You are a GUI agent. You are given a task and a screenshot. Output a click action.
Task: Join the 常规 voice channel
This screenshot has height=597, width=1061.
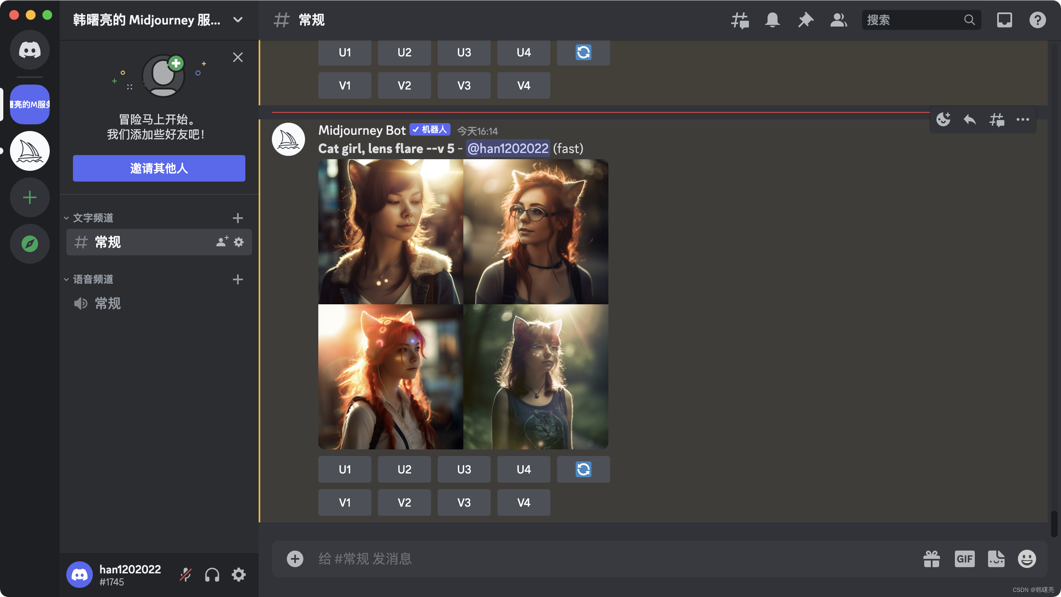click(x=108, y=303)
